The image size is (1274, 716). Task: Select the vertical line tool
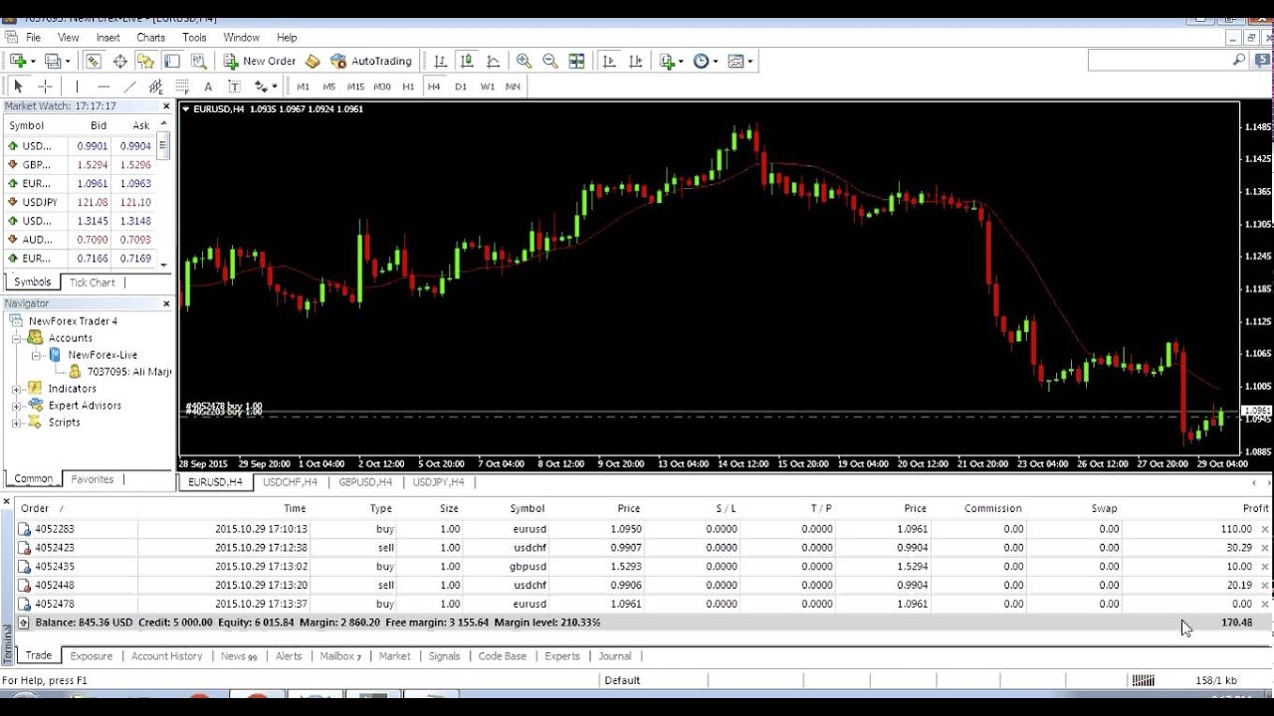(77, 87)
